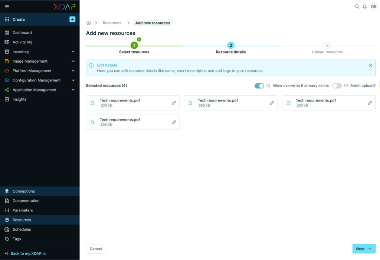Click the Add new resources breadcrumb
Viewport: 380px width, 260px height.
pyautogui.click(x=153, y=23)
